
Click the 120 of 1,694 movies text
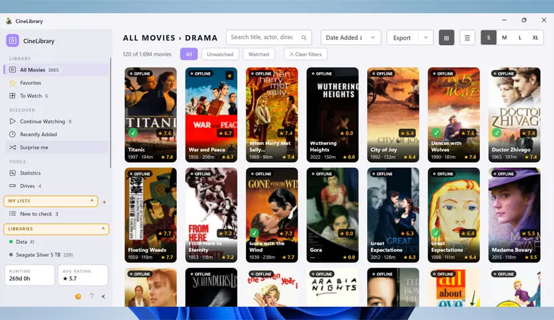point(147,54)
